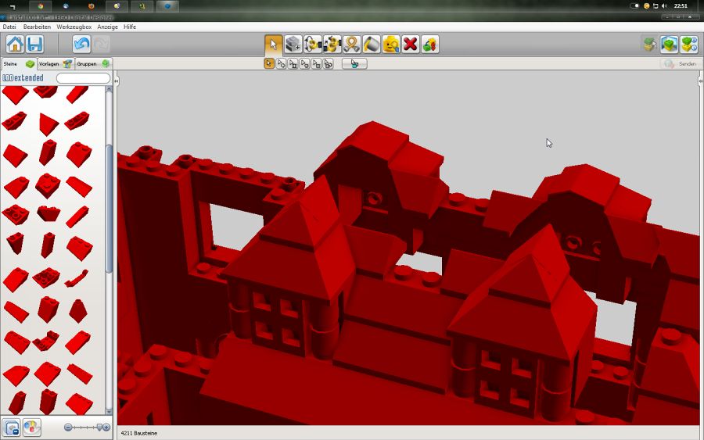Click the brick search input field

coord(83,78)
